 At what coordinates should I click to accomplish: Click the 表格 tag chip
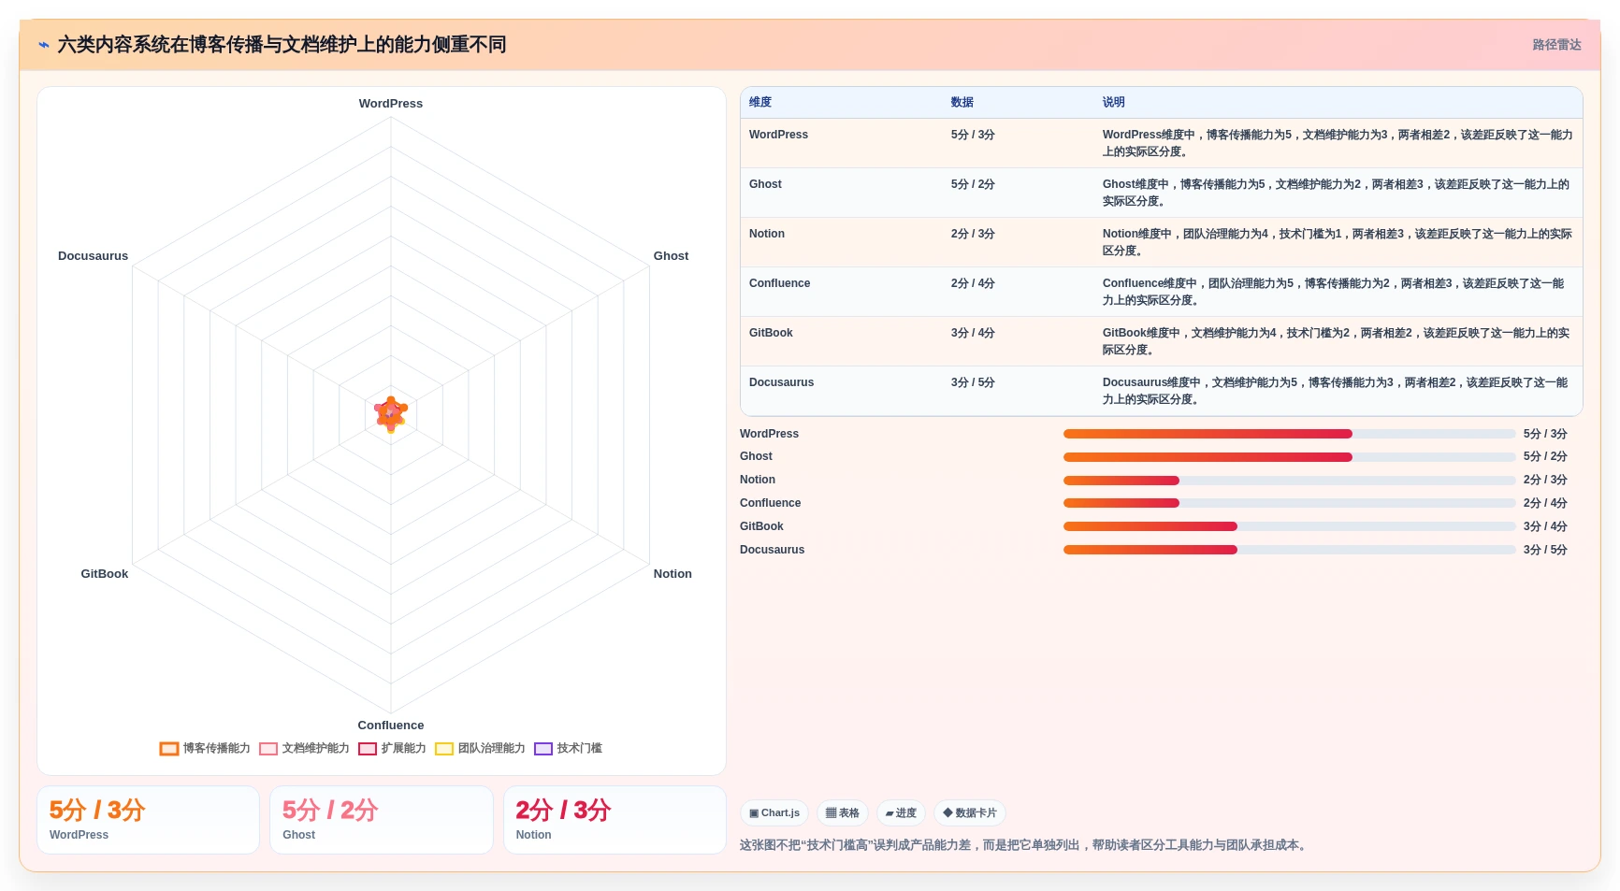coord(843,813)
